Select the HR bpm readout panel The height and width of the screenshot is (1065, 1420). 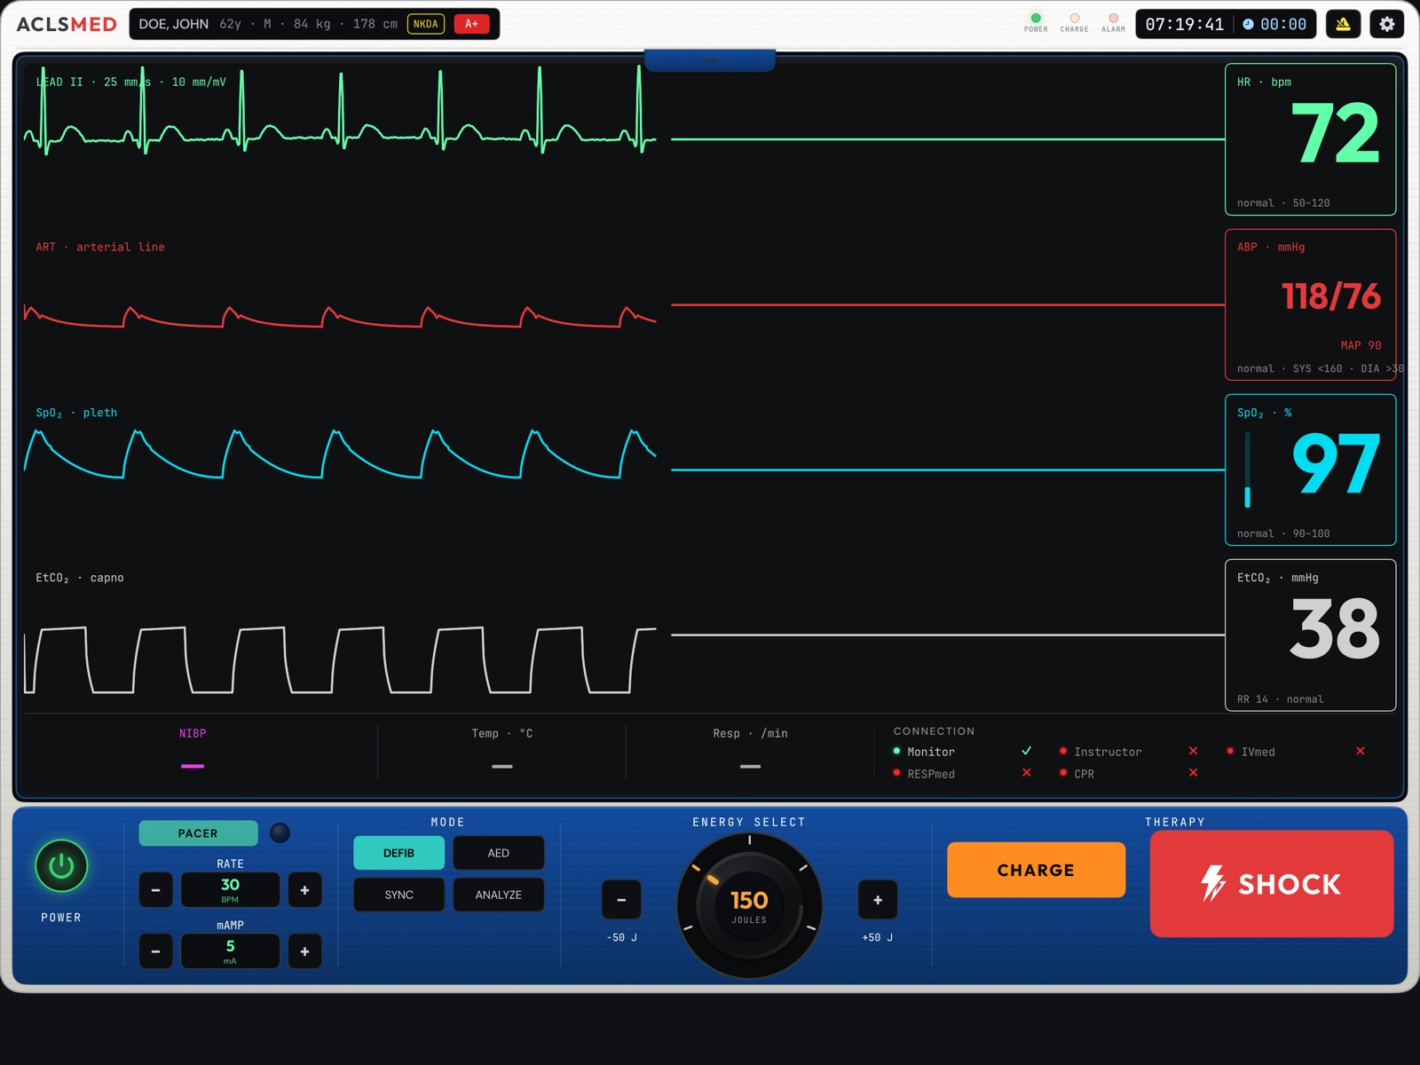(x=1310, y=139)
